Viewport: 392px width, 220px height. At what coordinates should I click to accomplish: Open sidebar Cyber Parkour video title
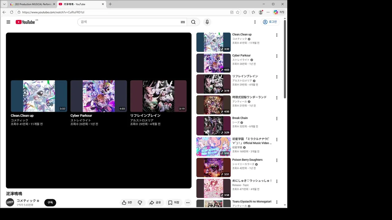click(241, 56)
